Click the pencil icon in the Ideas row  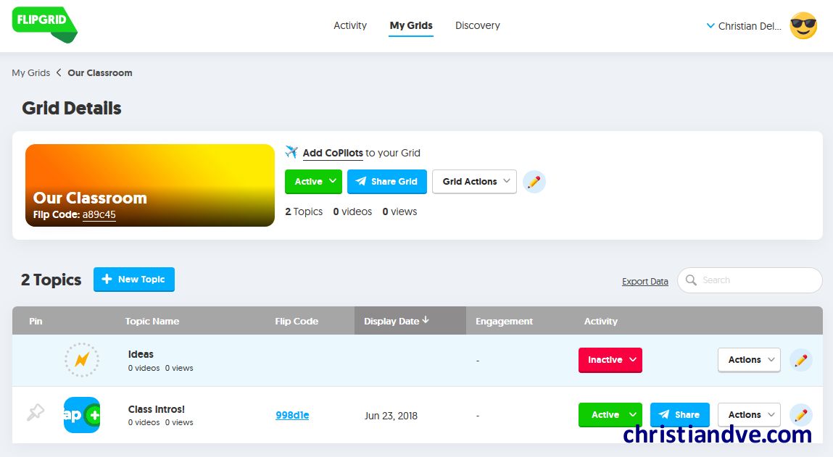800,359
